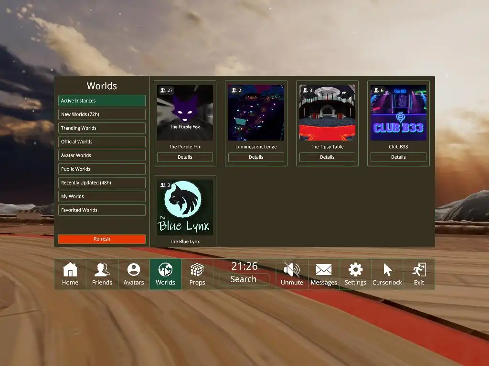This screenshot has height=366, width=489.
Task: Select the Public Worlds category
Action: [102, 169]
